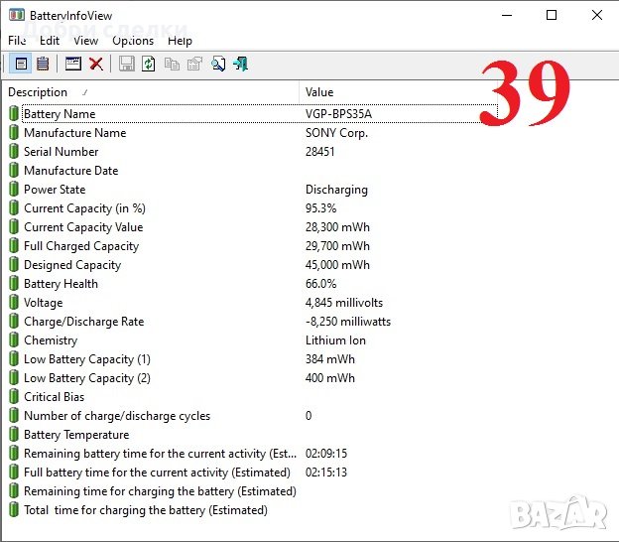619x542 pixels.
Task: Open the Edit menu
Action: click(x=50, y=41)
